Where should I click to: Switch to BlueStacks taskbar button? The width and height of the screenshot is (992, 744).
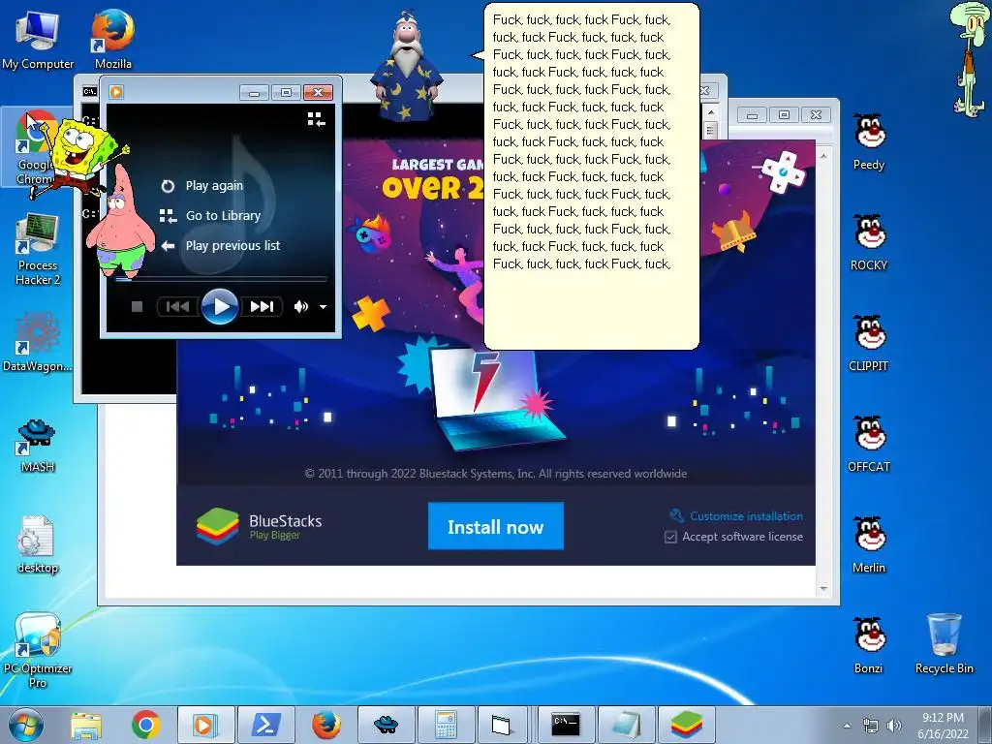[x=687, y=725]
